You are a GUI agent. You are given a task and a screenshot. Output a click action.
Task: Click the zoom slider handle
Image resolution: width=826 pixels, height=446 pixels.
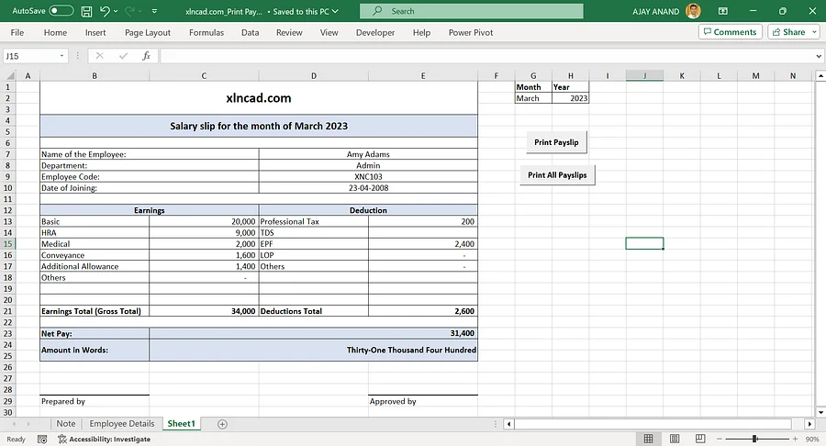tap(755, 439)
